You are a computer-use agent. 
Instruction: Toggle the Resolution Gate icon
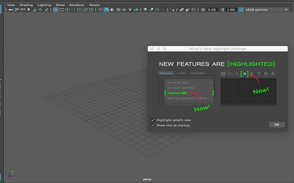[x=68, y=10]
